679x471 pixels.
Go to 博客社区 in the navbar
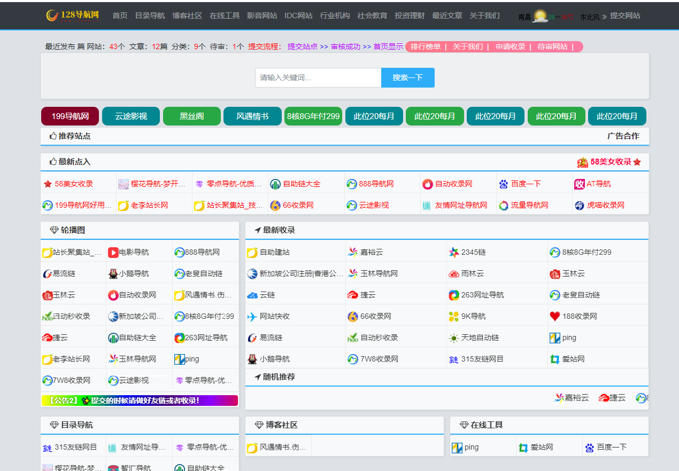187,15
